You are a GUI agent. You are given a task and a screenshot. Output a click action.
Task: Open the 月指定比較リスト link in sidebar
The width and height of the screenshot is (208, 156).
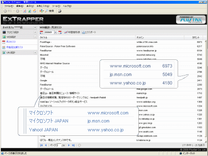click(x=15, y=47)
